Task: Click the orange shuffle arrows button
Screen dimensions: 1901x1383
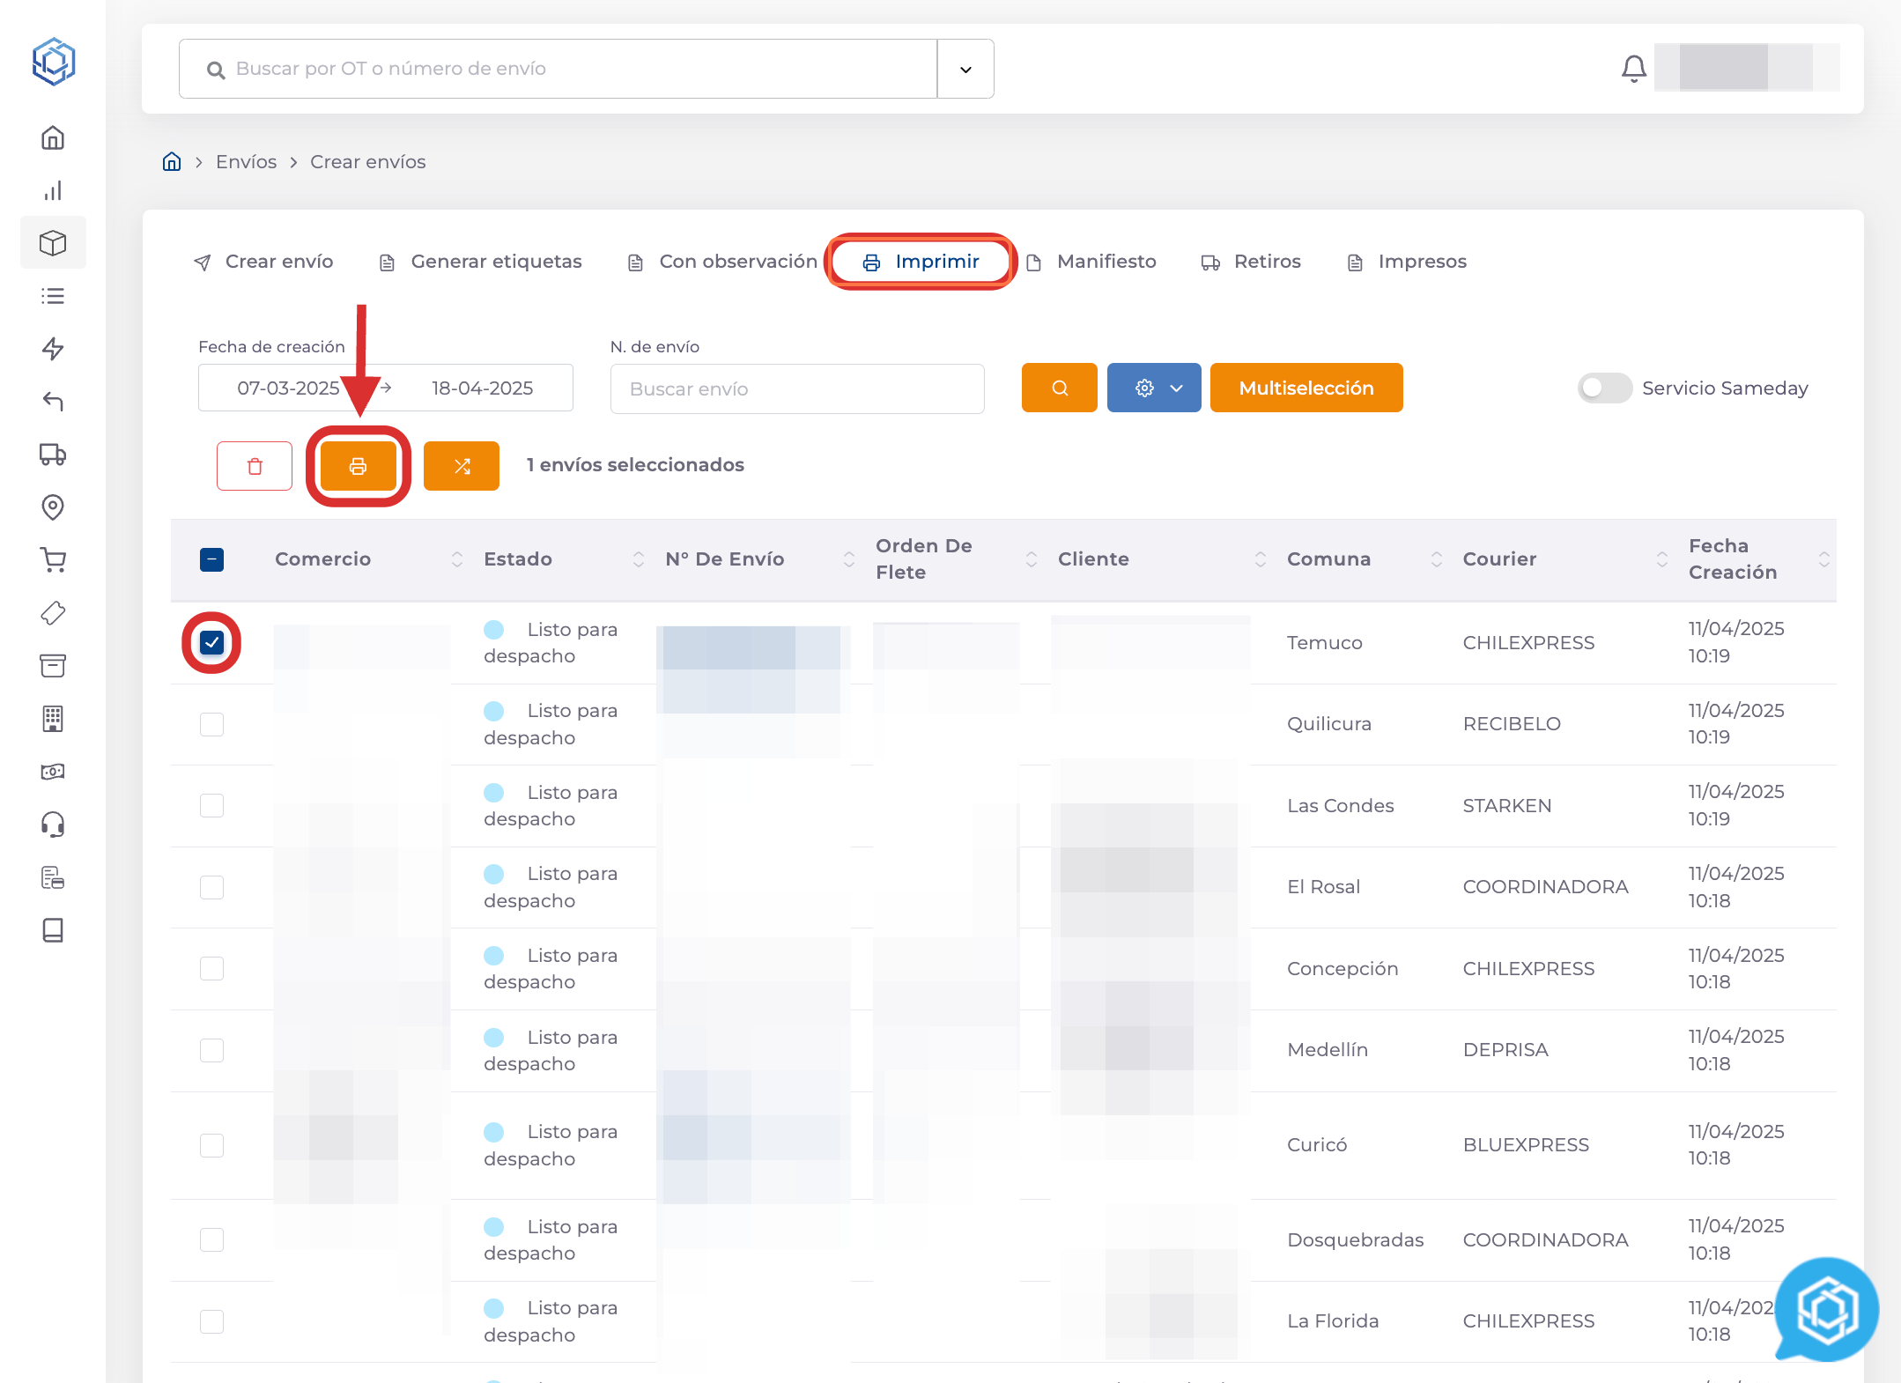Action: (x=462, y=466)
